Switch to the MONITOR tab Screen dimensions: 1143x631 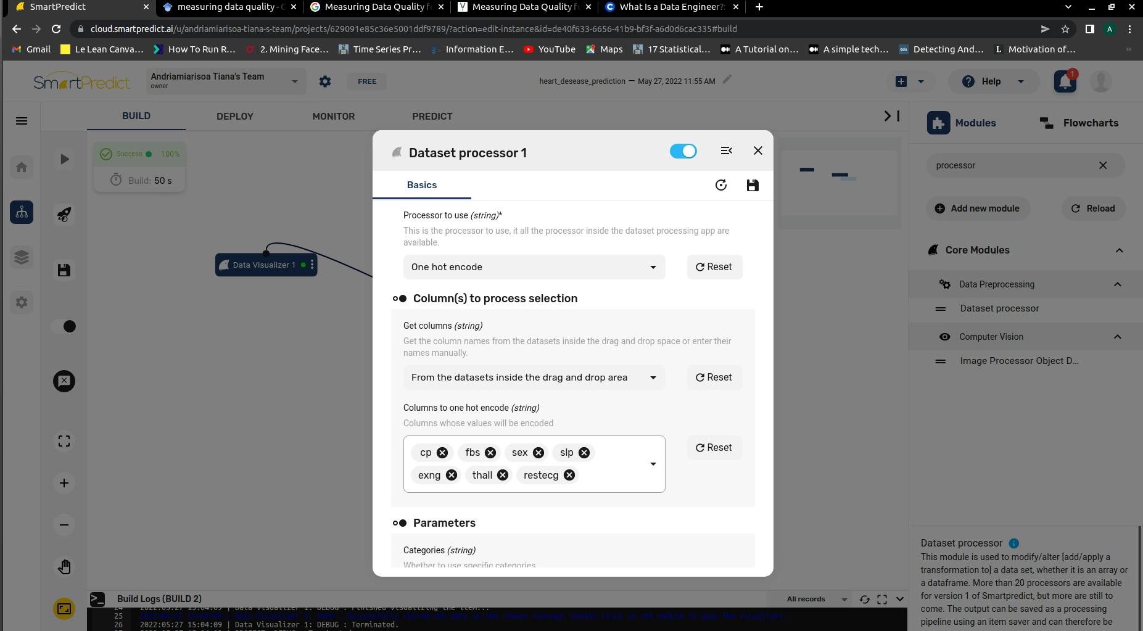click(334, 116)
